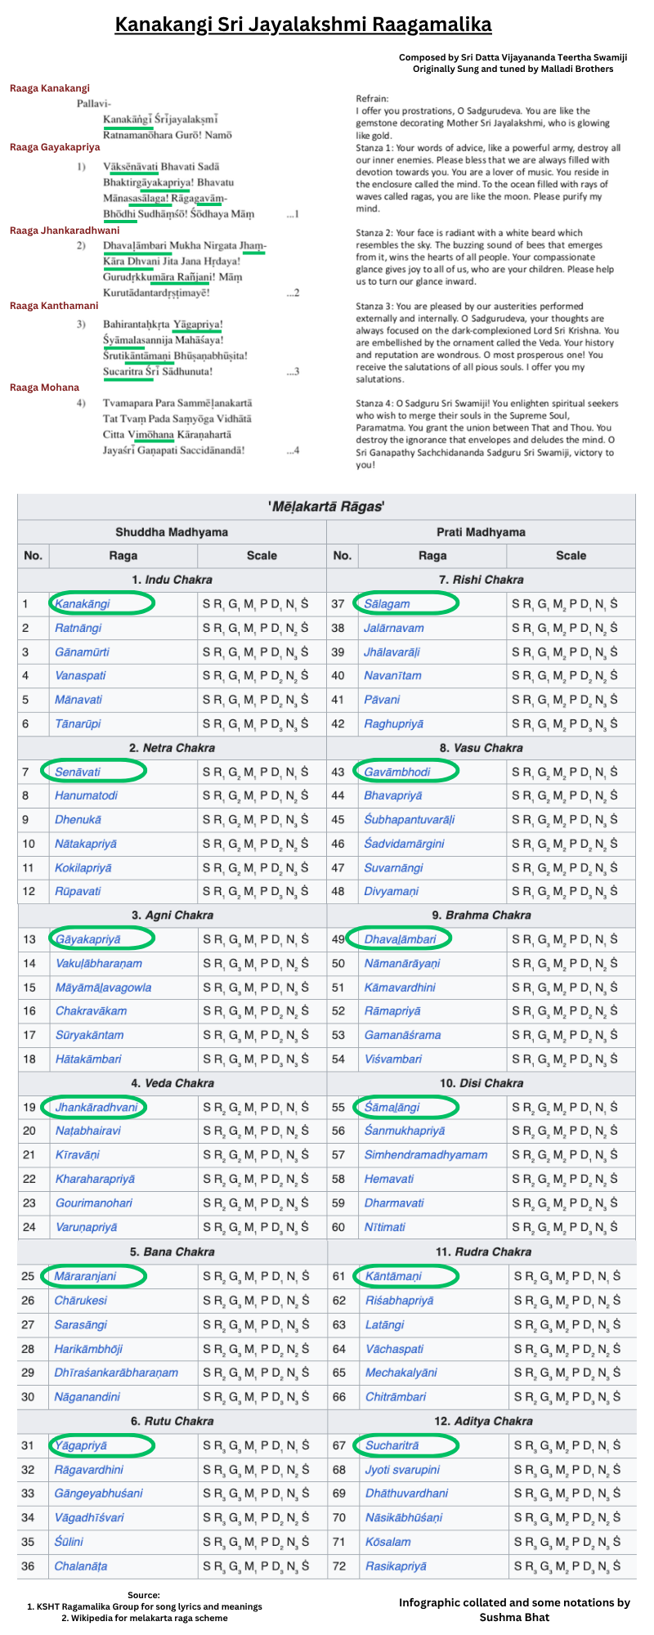Click the Prati Madhyama column header
Image resolution: width=654 pixels, height=1635 pixels.
[481, 532]
